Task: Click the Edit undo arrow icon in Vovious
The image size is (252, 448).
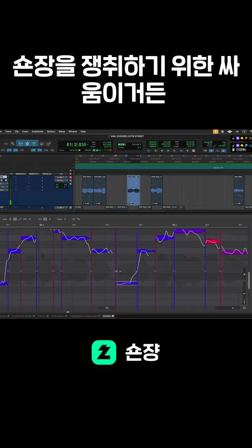Action: coord(78,219)
